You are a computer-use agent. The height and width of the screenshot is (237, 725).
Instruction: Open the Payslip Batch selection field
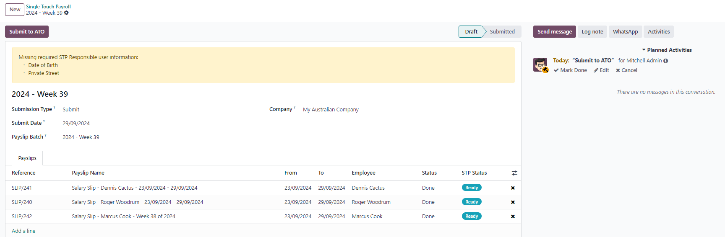tap(159, 137)
